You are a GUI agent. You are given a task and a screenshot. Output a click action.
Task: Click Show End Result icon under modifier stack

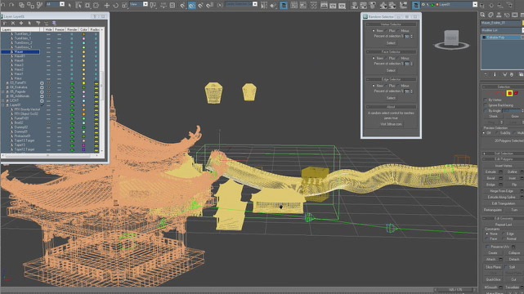(x=495, y=74)
